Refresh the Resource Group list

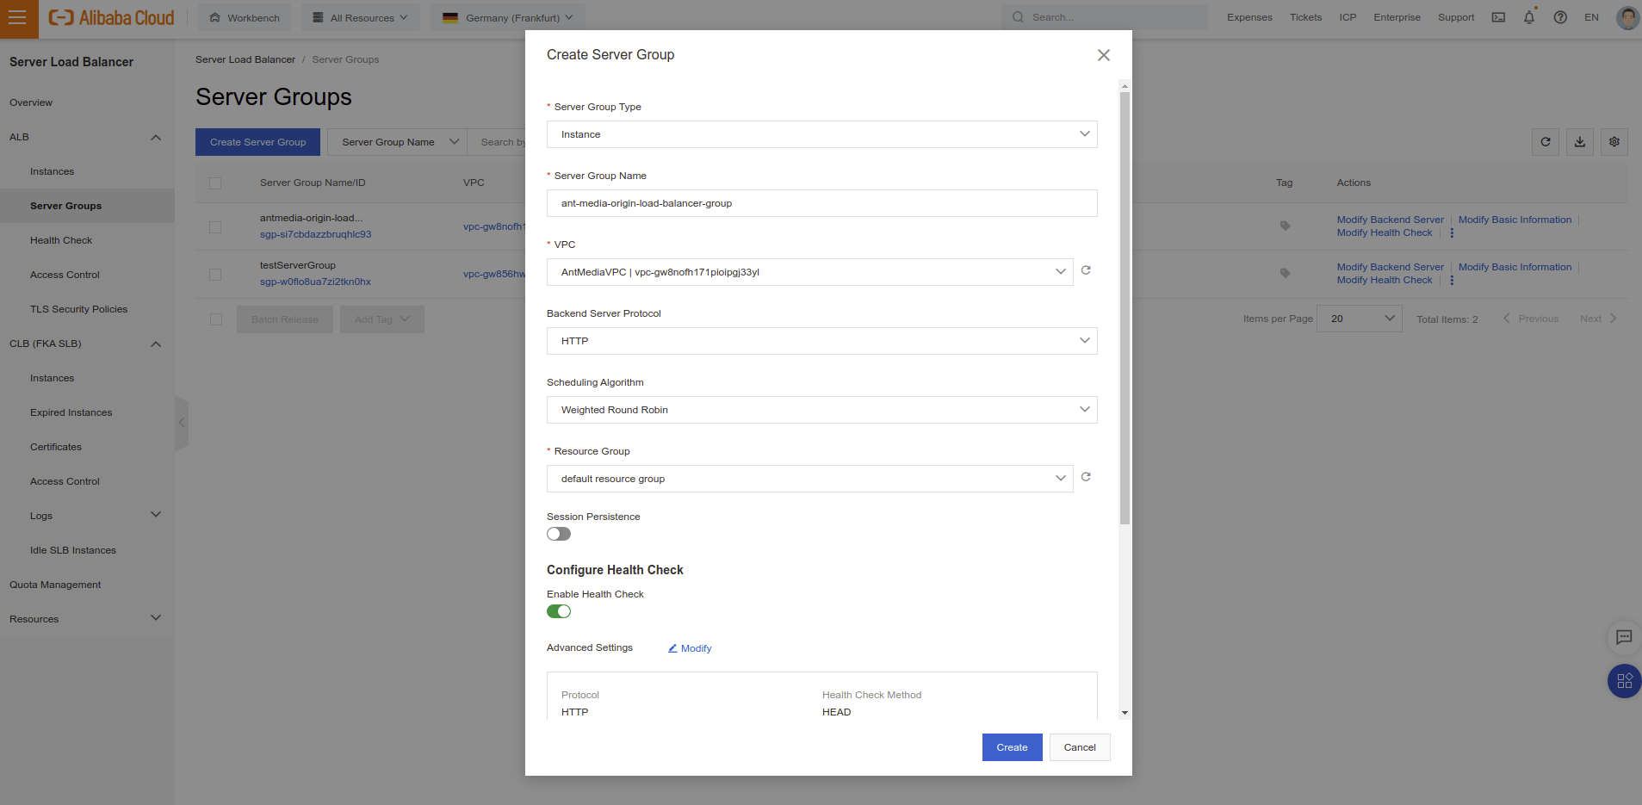click(1086, 477)
